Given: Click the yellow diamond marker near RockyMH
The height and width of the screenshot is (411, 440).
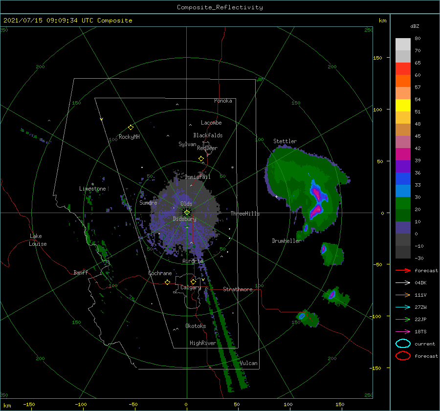Looking at the screenshot, I should (131, 128).
